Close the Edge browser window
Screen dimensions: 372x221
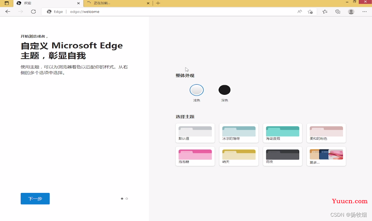coord(365,2)
